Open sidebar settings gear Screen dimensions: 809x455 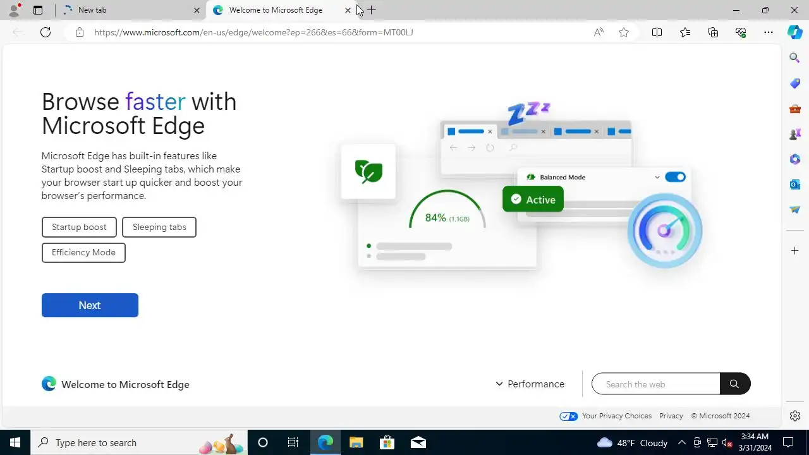pyautogui.click(x=795, y=416)
